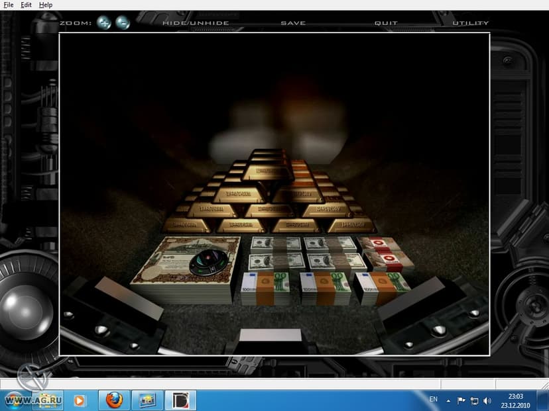Switch to Firefox in the taskbar
The height and width of the screenshot is (411, 549).
click(114, 400)
